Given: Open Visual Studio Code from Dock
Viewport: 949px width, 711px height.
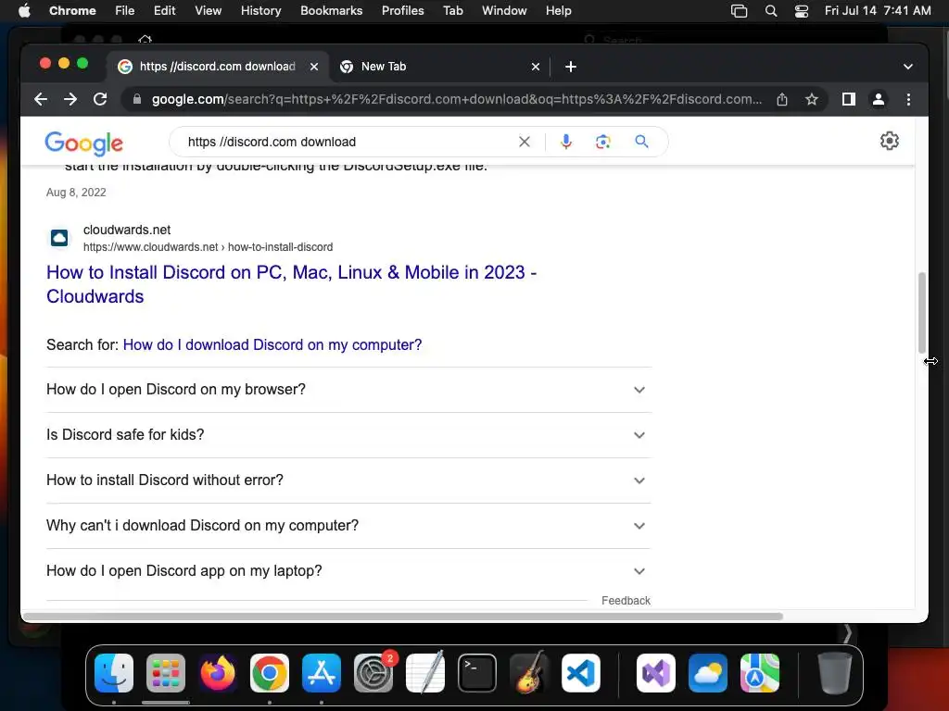Looking at the screenshot, I should point(581,673).
